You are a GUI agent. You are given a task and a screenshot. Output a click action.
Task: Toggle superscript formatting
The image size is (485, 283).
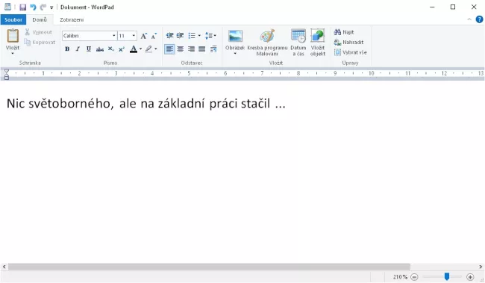121,49
